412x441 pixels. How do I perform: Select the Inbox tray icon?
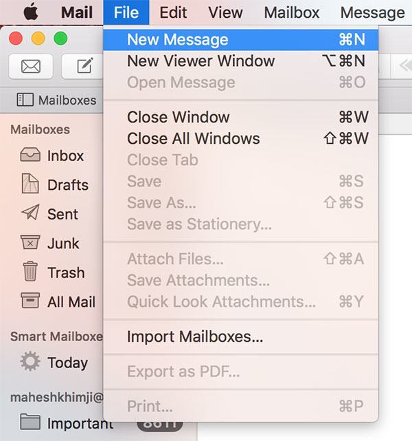pos(30,155)
